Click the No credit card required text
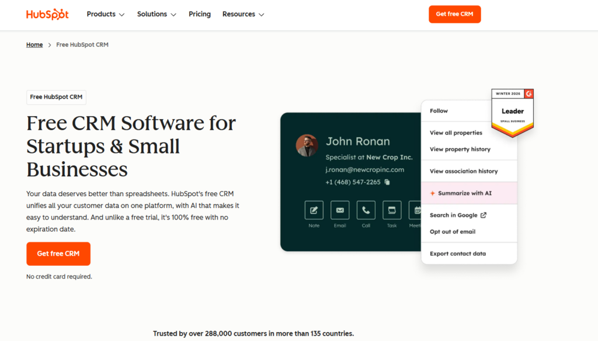Viewport: 598px width, 341px height. coord(59,277)
